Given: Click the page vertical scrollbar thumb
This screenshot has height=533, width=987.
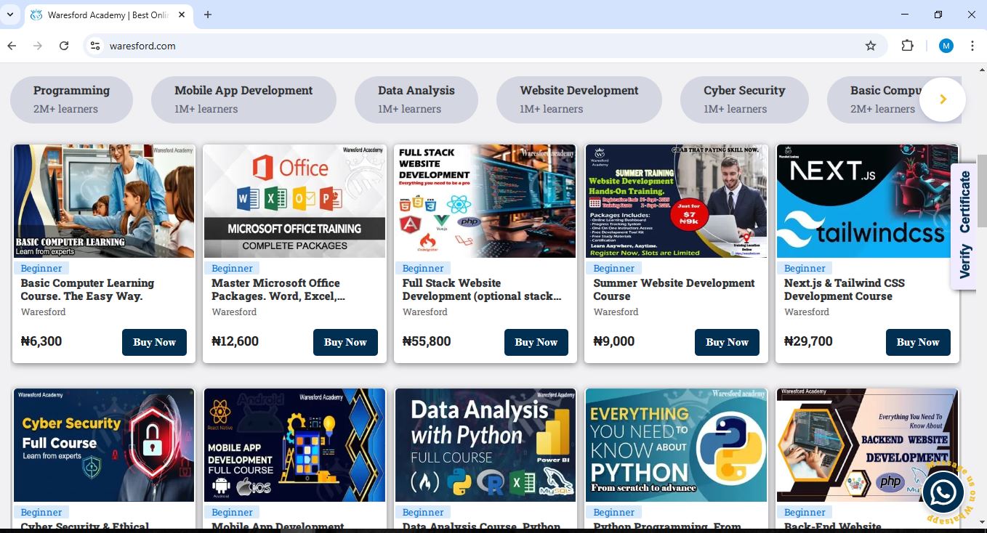Looking at the screenshot, I should (x=982, y=190).
